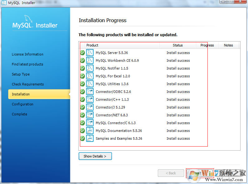Image resolution: width=248 pixels, height=184 pixels.
Task: Click the MySQL Utilities 1.3.6 product icon
Action: (90, 84)
